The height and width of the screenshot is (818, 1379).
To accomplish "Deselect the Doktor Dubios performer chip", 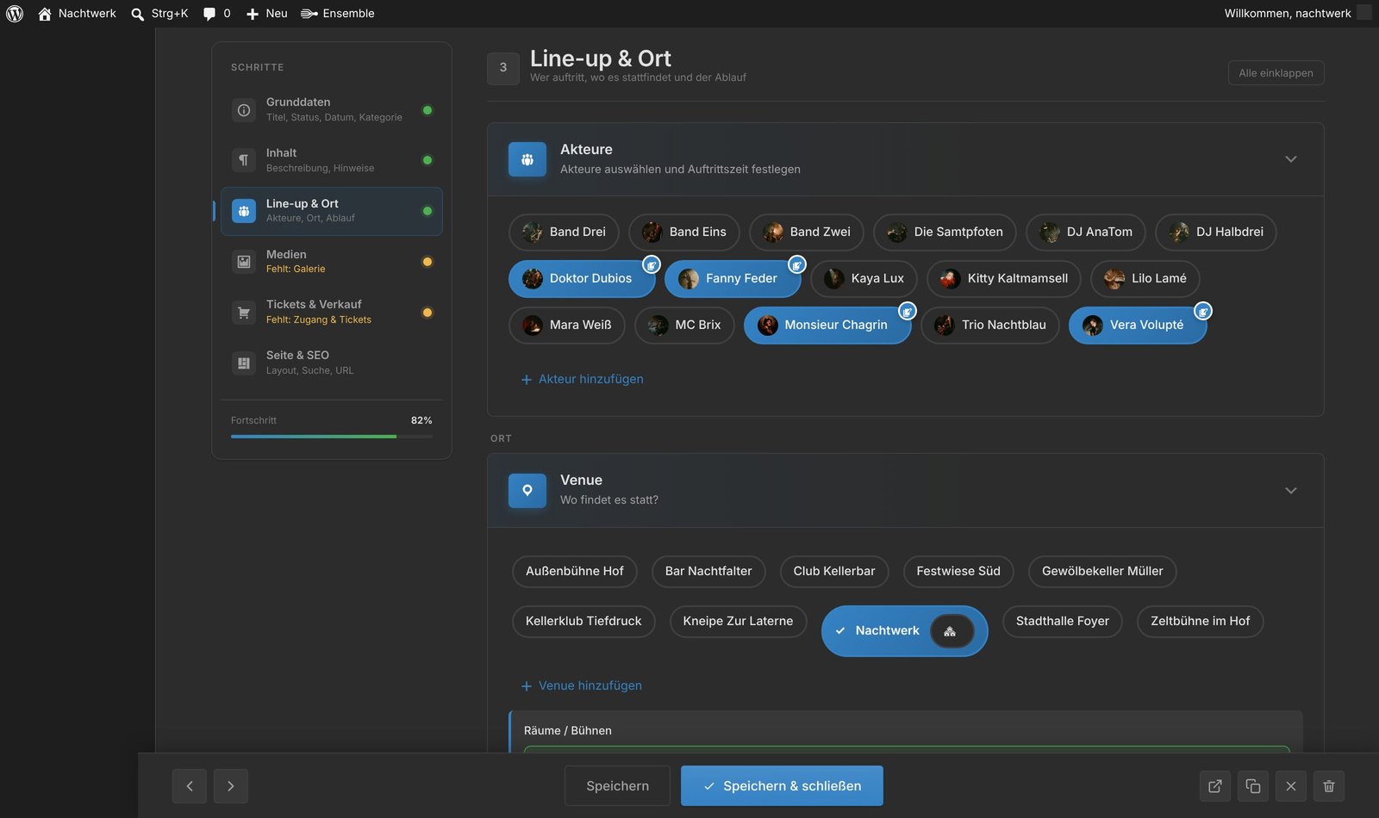I will click(582, 279).
